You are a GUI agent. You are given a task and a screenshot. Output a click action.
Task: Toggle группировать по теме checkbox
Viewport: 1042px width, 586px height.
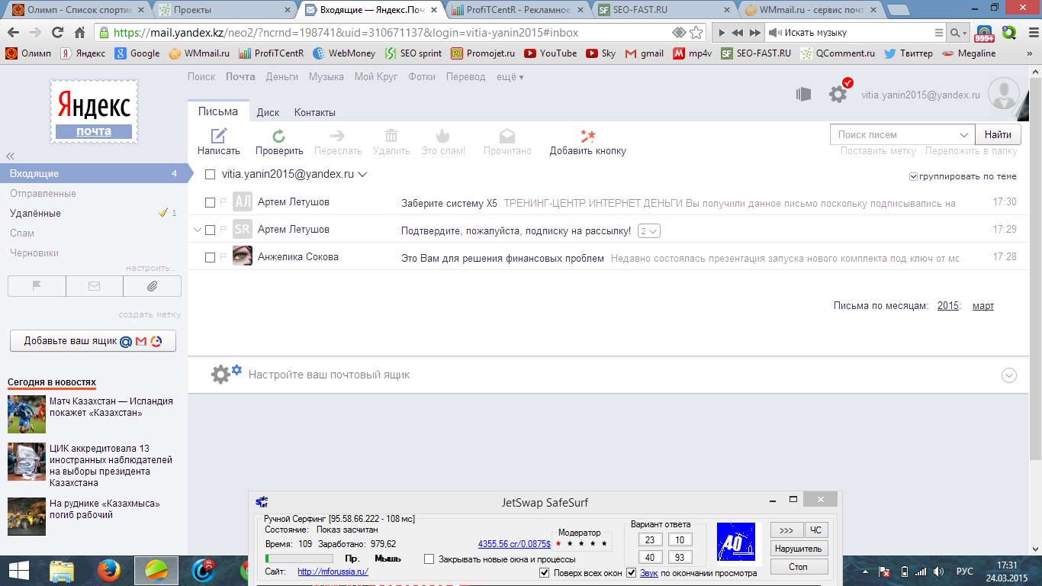(x=913, y=176)
